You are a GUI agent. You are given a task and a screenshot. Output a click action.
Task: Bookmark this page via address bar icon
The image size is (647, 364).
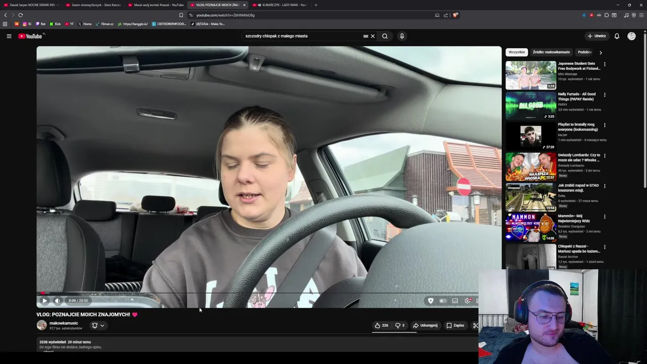point(181,15)
